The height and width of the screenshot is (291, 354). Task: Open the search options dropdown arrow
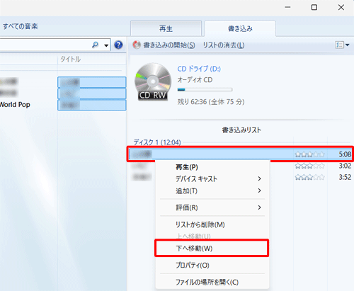[x=106, y=45]
